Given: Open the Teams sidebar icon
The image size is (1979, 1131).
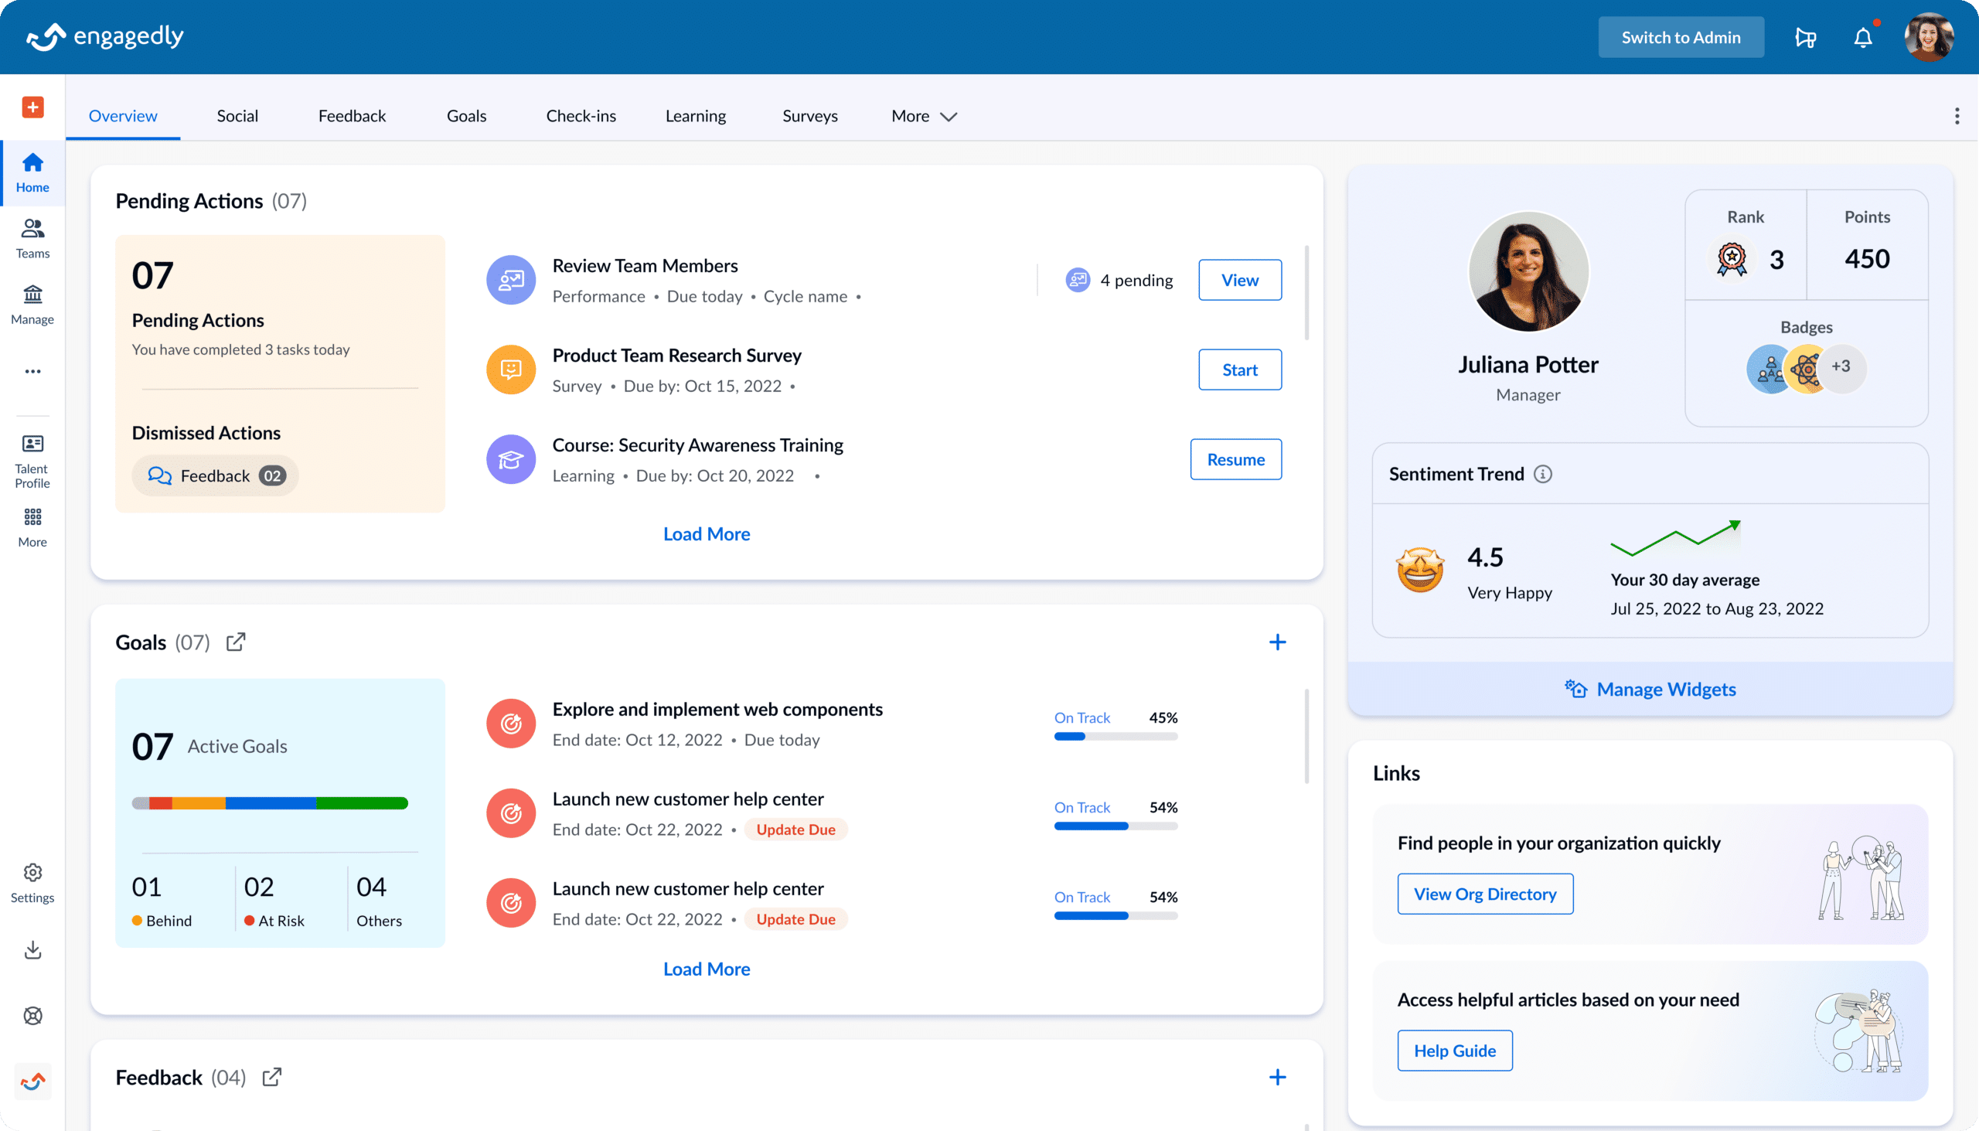Looking at the screenshot, I should 32,237.
